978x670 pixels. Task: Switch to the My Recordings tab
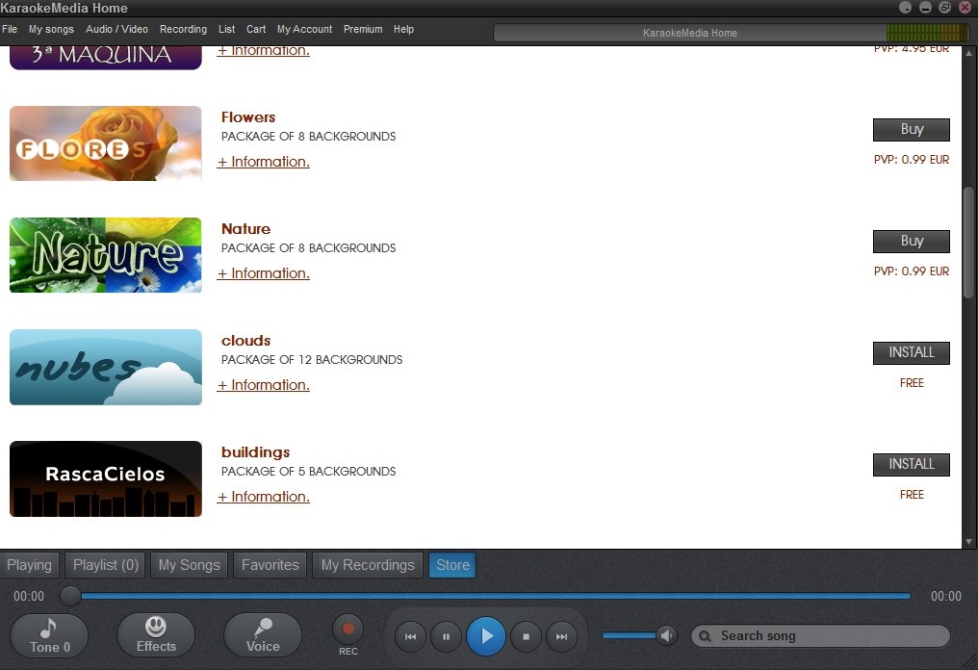(367, 565)
